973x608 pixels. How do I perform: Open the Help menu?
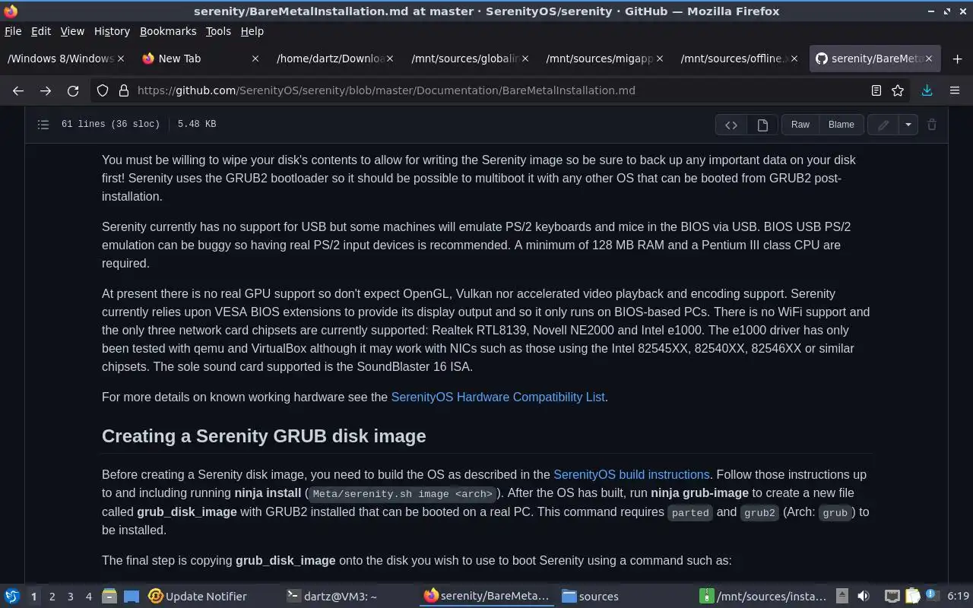coord(252,31)
